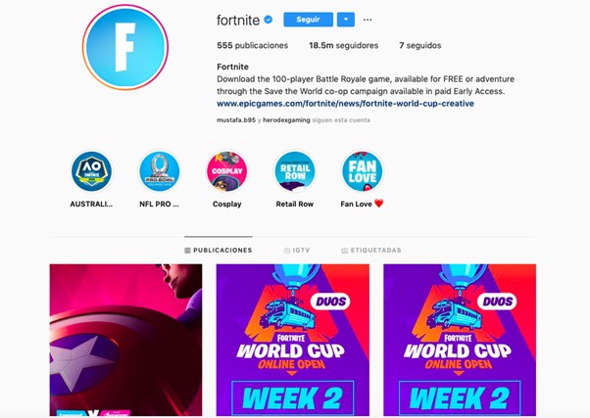Open mustafa.b95 follower profile
This screenshot has height=418, width=590.
[x=236, y=120]
